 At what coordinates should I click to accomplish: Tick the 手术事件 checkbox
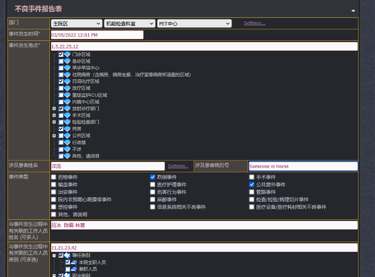(x=251, y=177)
